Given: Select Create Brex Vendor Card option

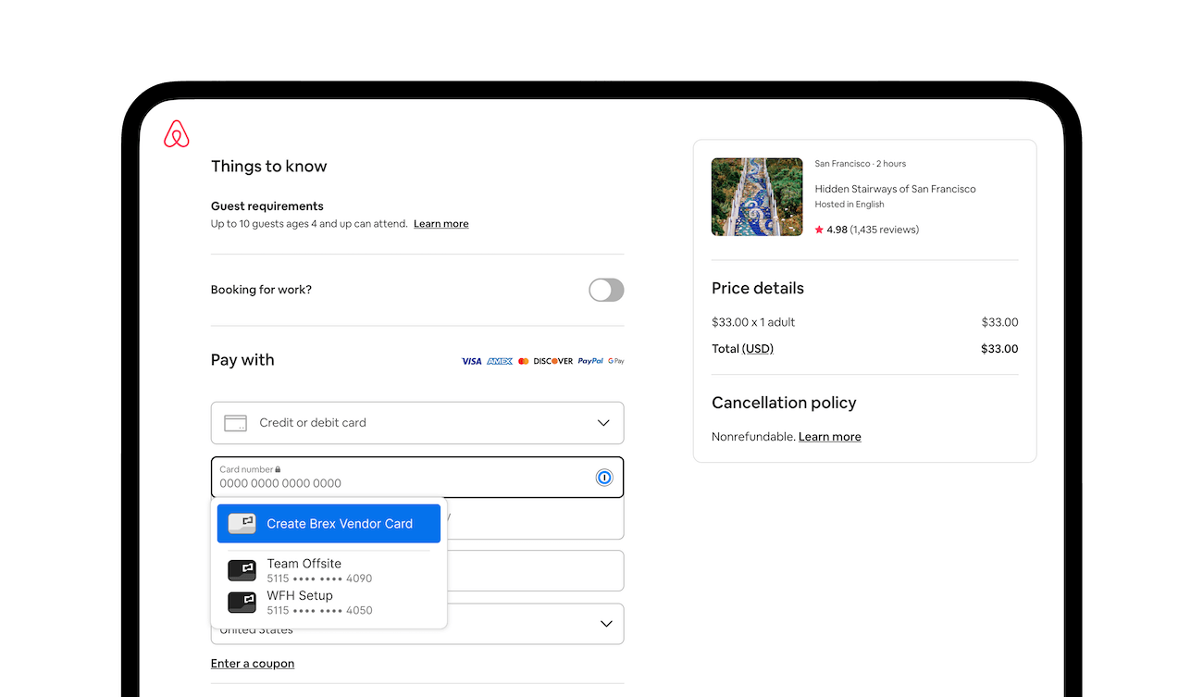Looking at the screenshot, I should click(x=329, y=524).
